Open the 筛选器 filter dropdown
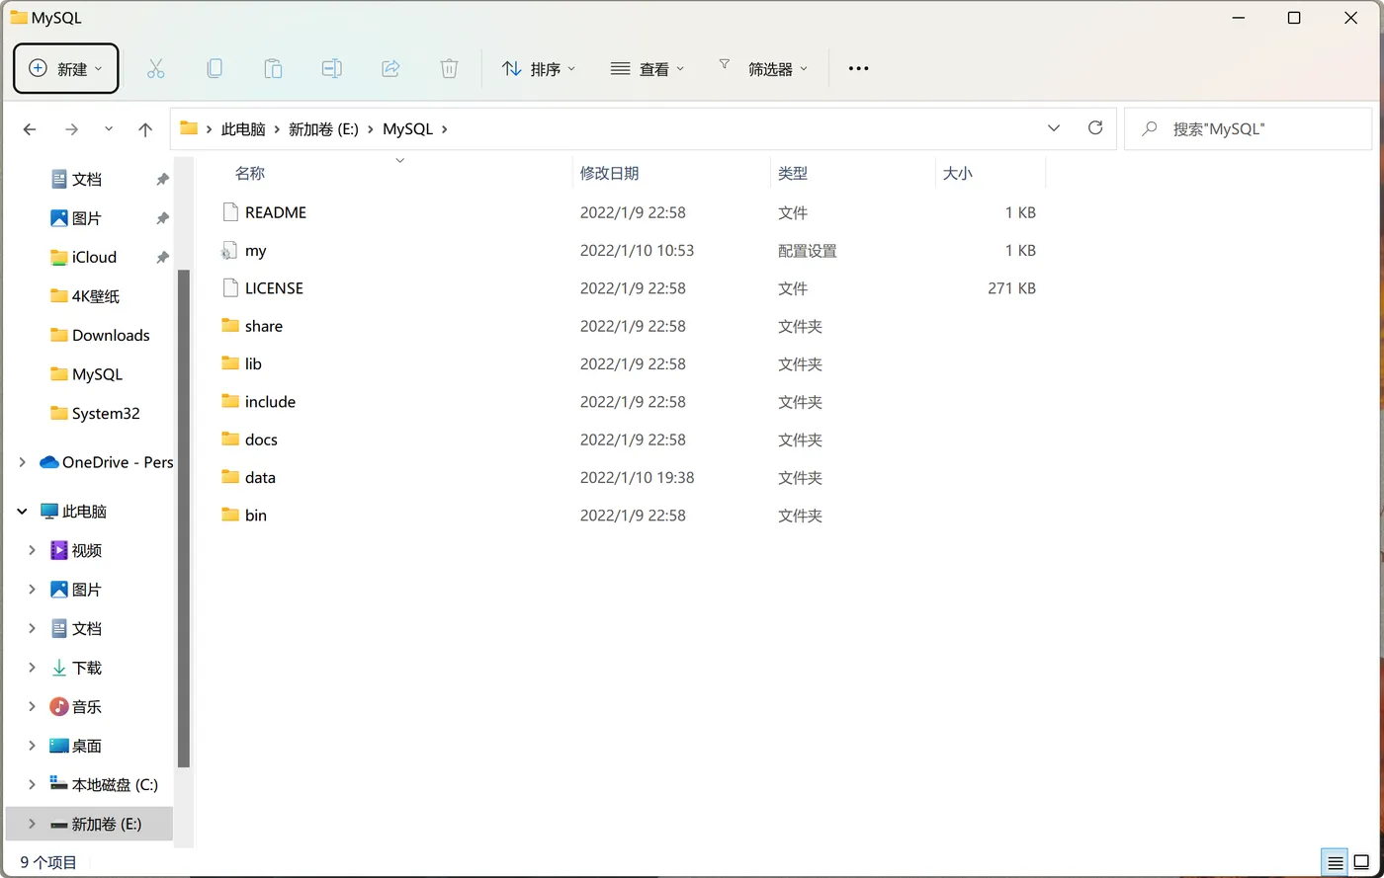This screenshot has height=878, width=1384. tap(763, 68)
